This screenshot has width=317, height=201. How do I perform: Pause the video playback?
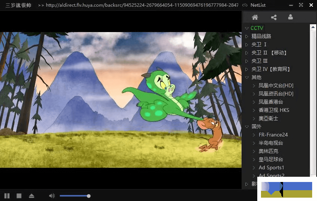(x=7, y=196)
